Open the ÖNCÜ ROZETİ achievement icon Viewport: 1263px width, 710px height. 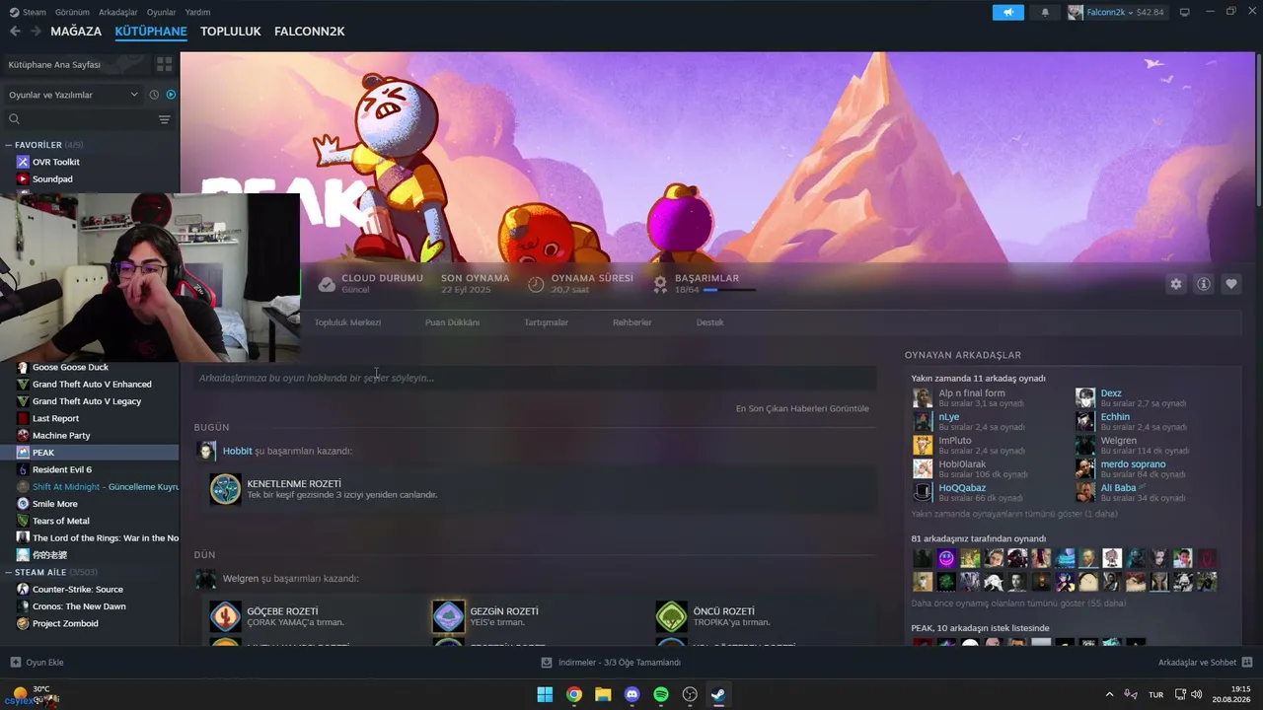tap(671, 616)
